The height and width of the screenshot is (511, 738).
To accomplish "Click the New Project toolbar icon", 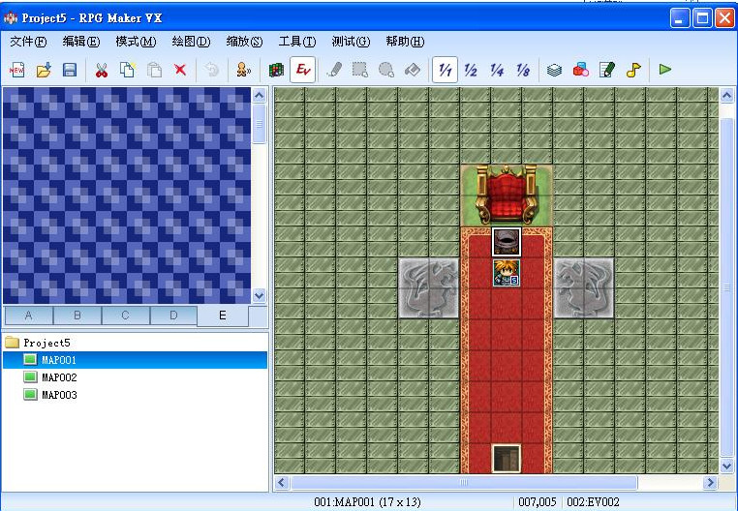I will (17, 70).
